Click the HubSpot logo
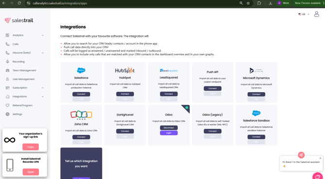This screenshot has width=325, height=179. pyautogui.click(x=125, y=70)
